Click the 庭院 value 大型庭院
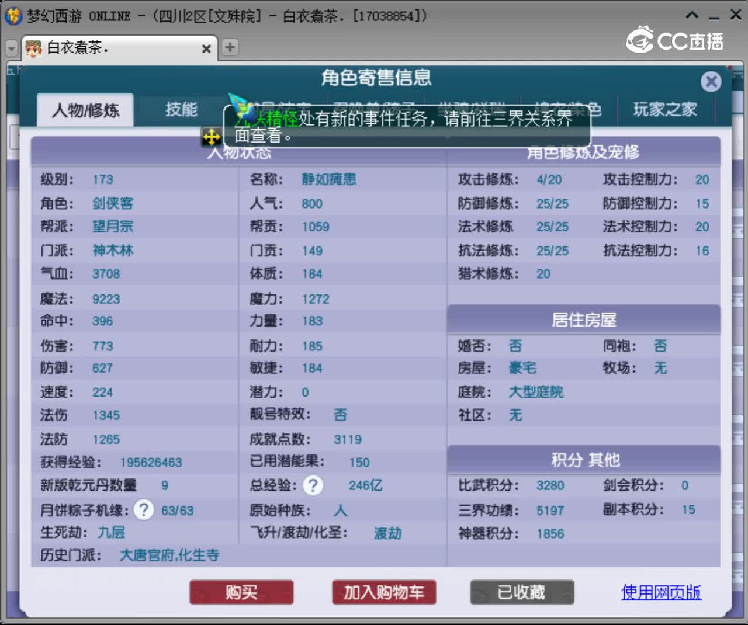Screen dimensions: 748x625 (536, 392)
